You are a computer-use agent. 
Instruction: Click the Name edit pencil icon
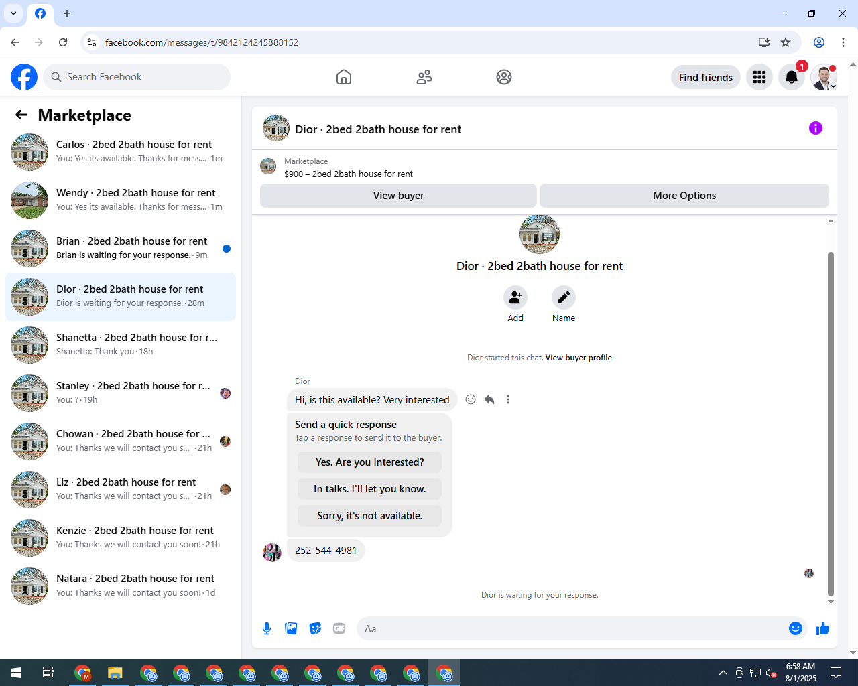(564, 297)
